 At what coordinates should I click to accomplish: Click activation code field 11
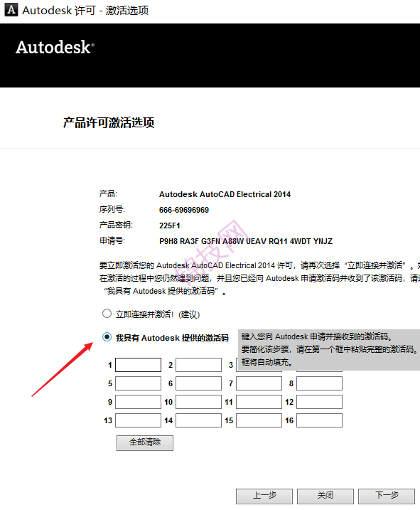coord(259,402)
